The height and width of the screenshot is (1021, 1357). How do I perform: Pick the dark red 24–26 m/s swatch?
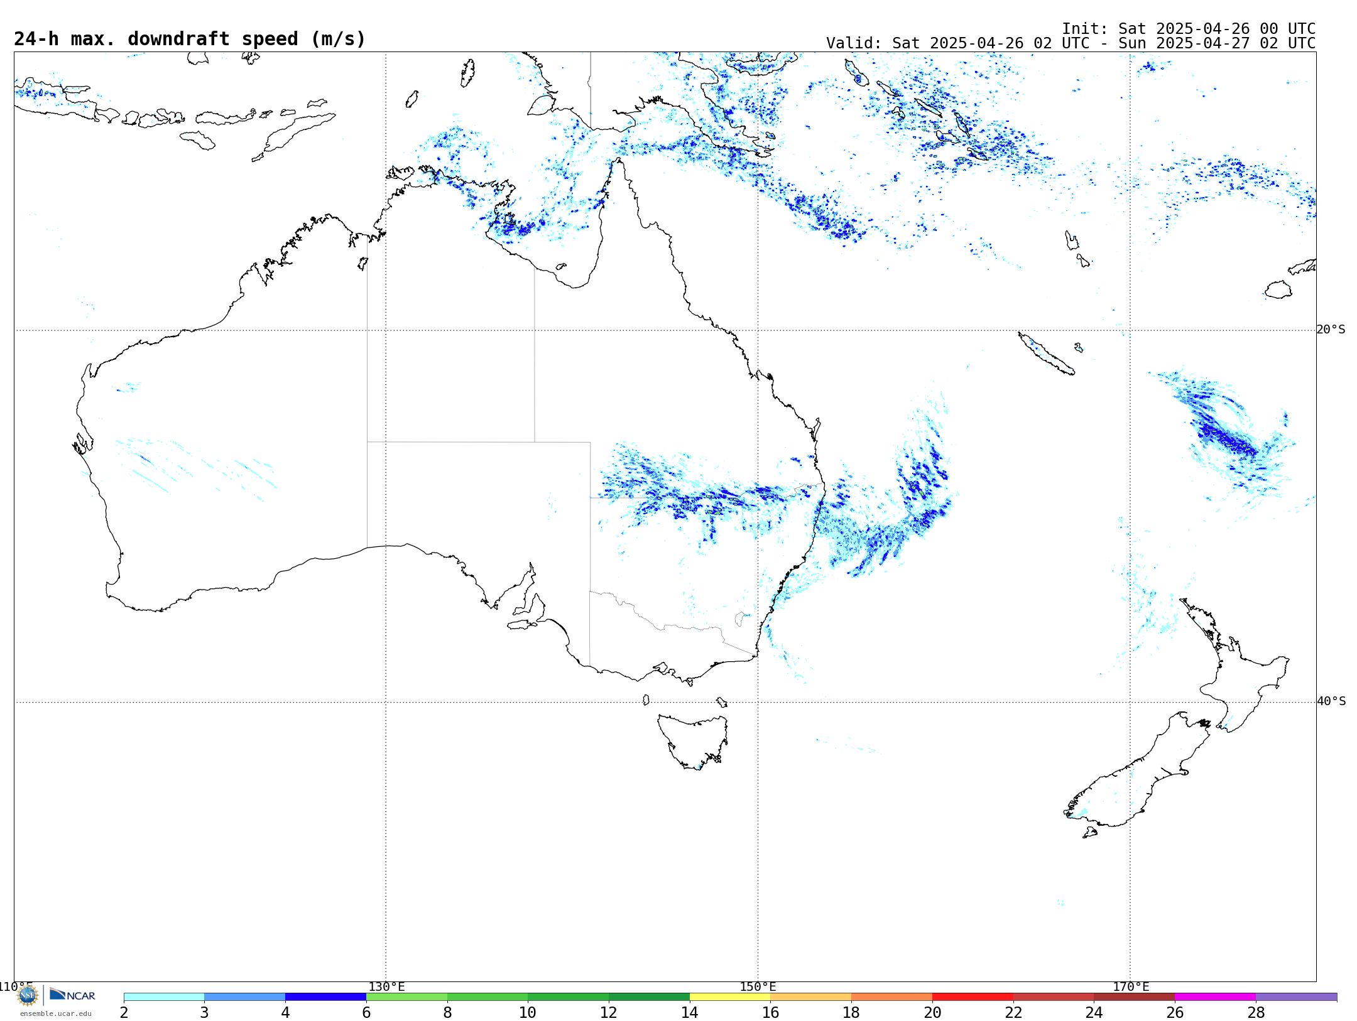[x=1135, y=997]
